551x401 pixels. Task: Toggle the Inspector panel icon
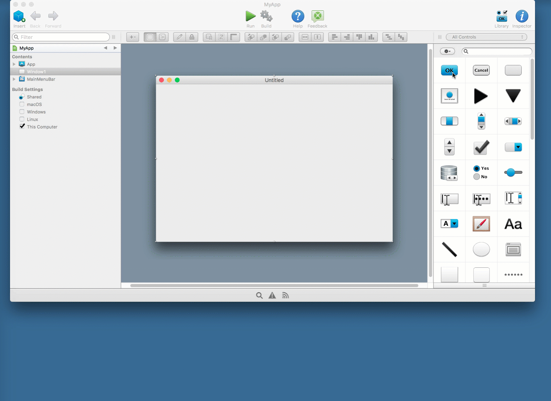pos(522,16)
